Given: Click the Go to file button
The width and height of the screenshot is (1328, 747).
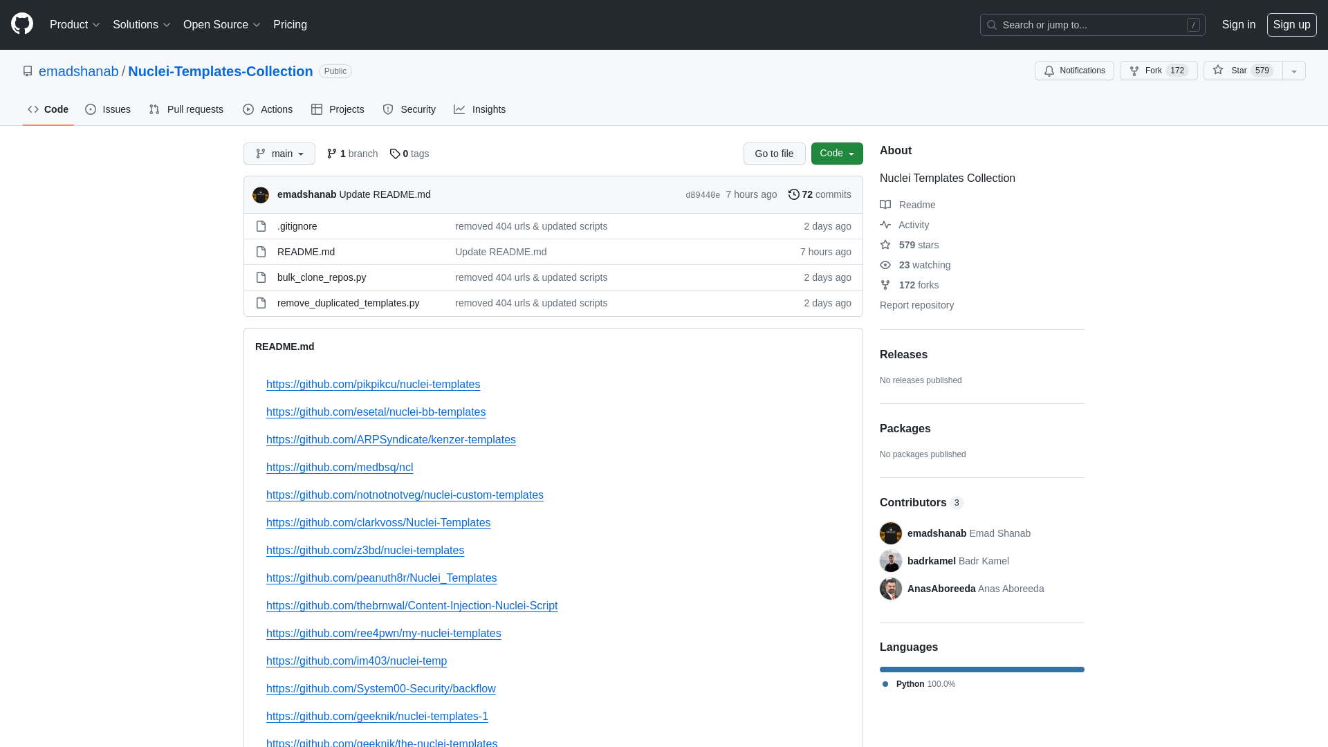Looking at the screenshot, I should pyautogui.click(x=775, y=154).
